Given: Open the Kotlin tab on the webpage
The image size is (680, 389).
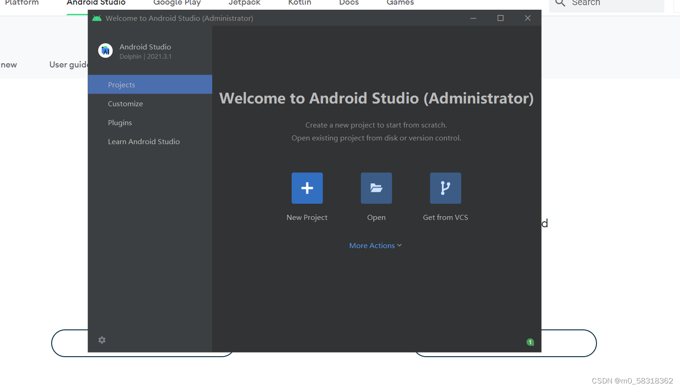Looking at the screenshot, I should point(300,3).
